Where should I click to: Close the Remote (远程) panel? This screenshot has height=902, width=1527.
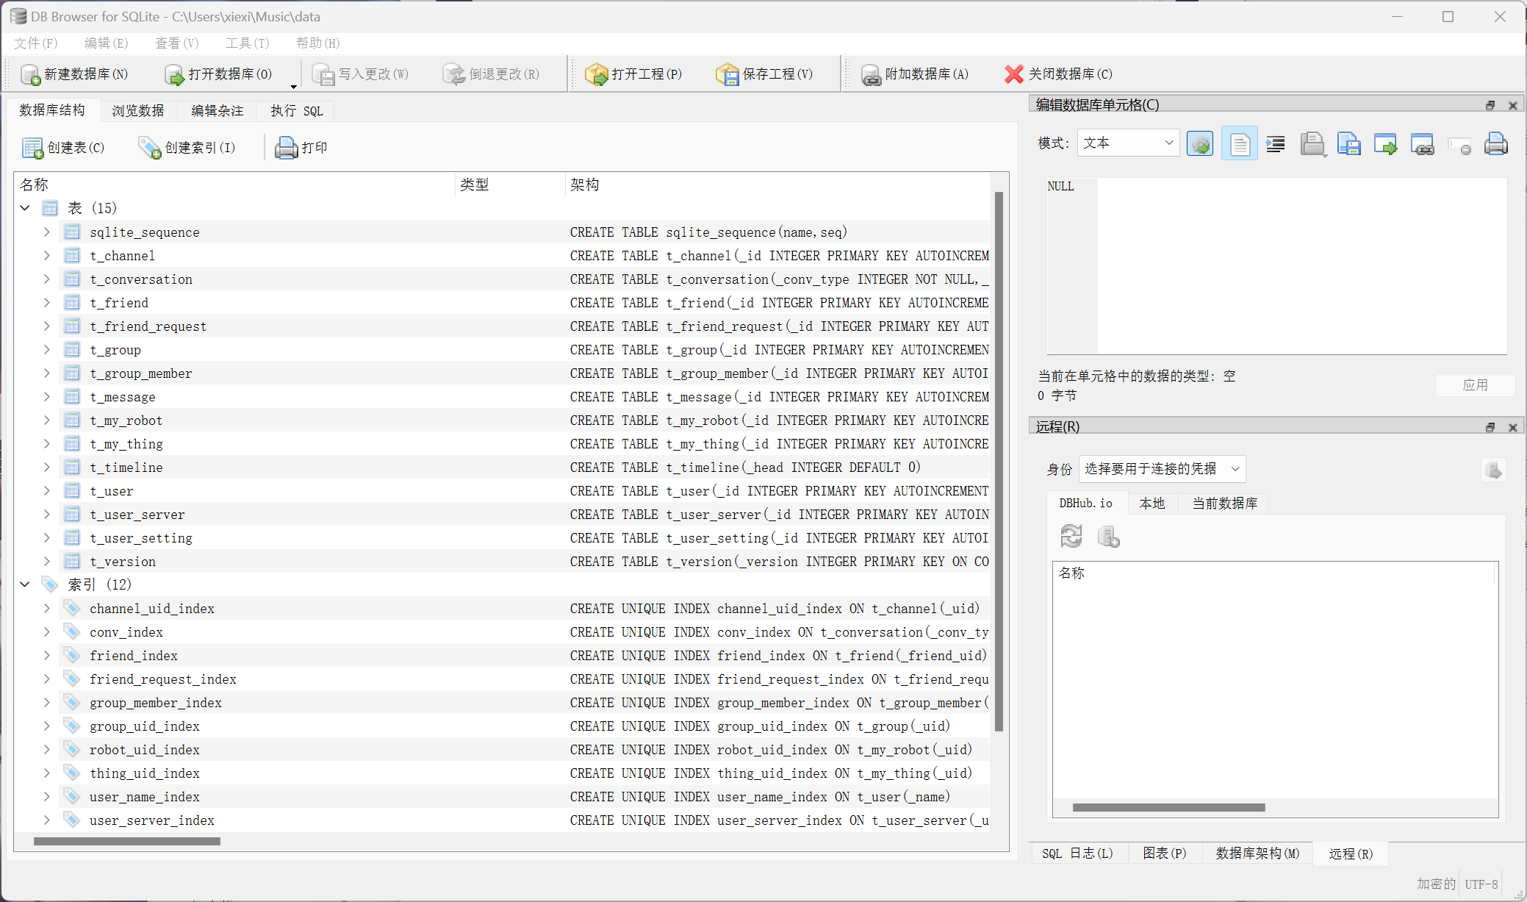(1513, 427)
